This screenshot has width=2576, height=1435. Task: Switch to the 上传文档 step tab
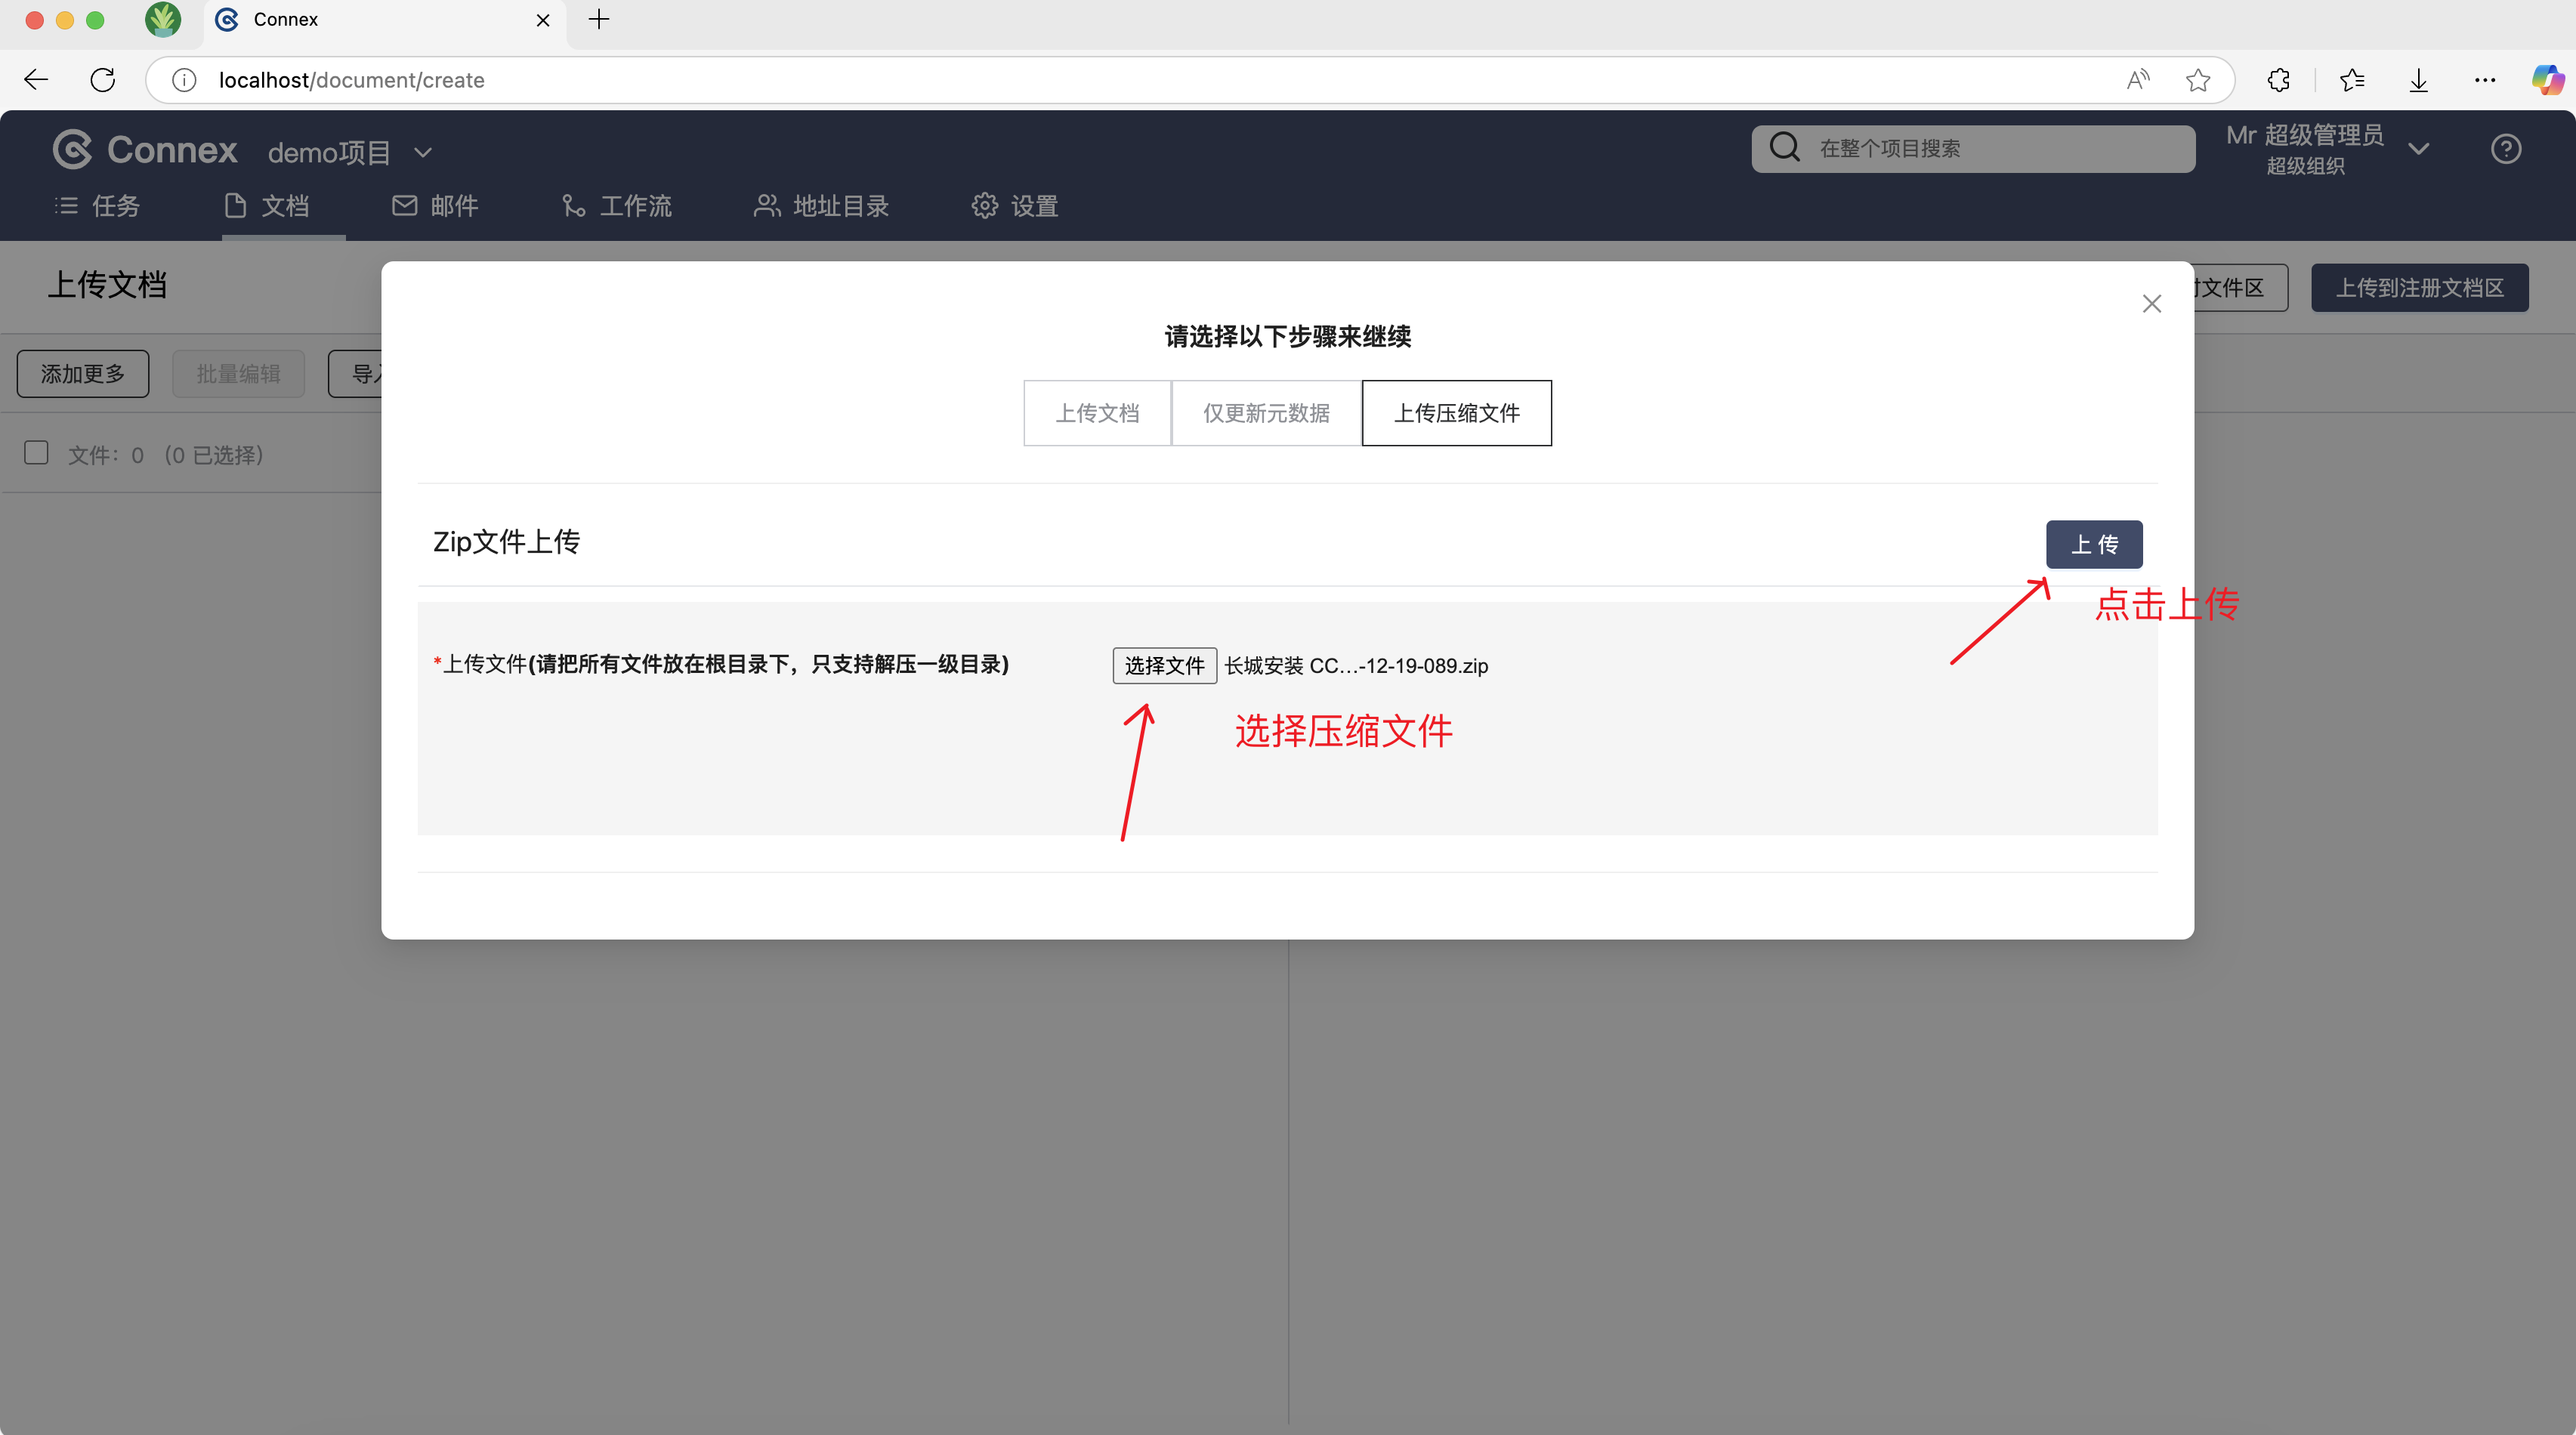coord(1097,413)
